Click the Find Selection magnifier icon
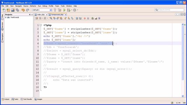This screenshot has height=105, width=187. [x=51, y=18]
